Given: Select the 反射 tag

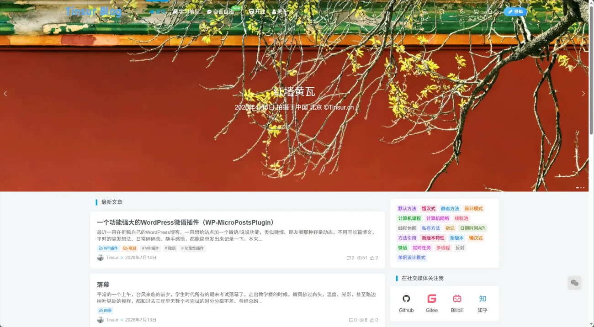Looking at the screenshot, I should coord(460,248).
